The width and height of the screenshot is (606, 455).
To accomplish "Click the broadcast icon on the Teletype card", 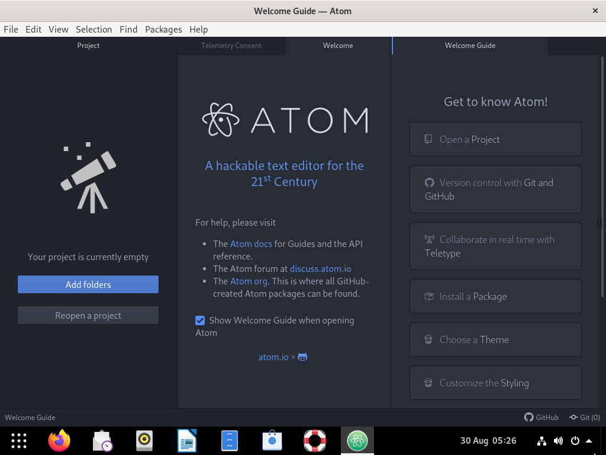I will click(430, 239).
